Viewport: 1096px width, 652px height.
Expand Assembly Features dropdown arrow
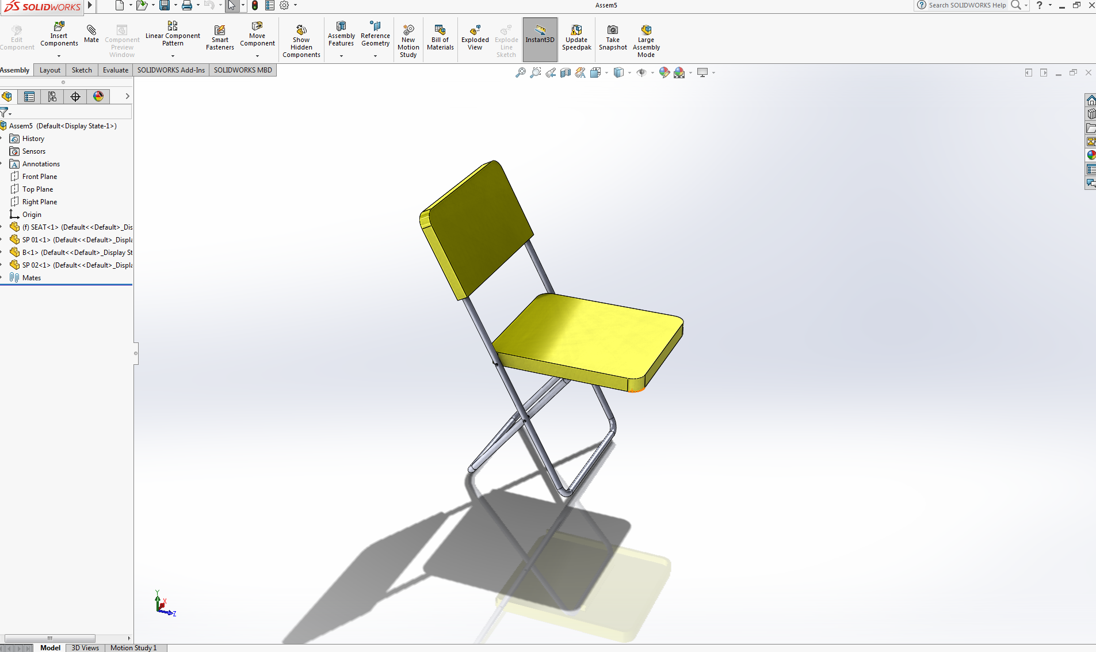coord(341,56)
